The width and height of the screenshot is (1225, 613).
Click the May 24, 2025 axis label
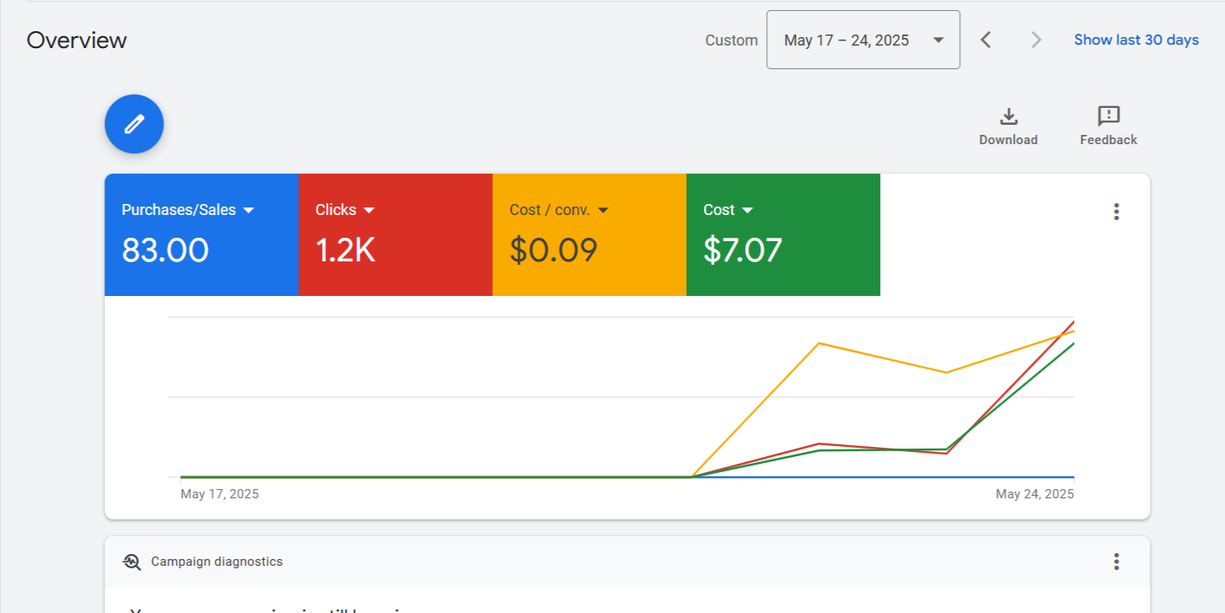1034,494
